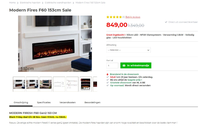Viewport: 215px width, 126px height.
Task: Open Elektrische wandhaarden breadcrumb link
Action: tap(58, 3)
